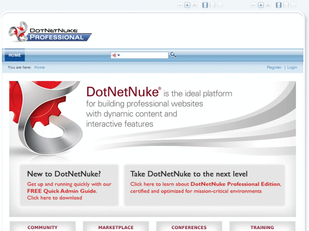Open the FREE Quick Admin Guide link
The width and height of the screenshot is (309, 231).
(x=62, y=191)
